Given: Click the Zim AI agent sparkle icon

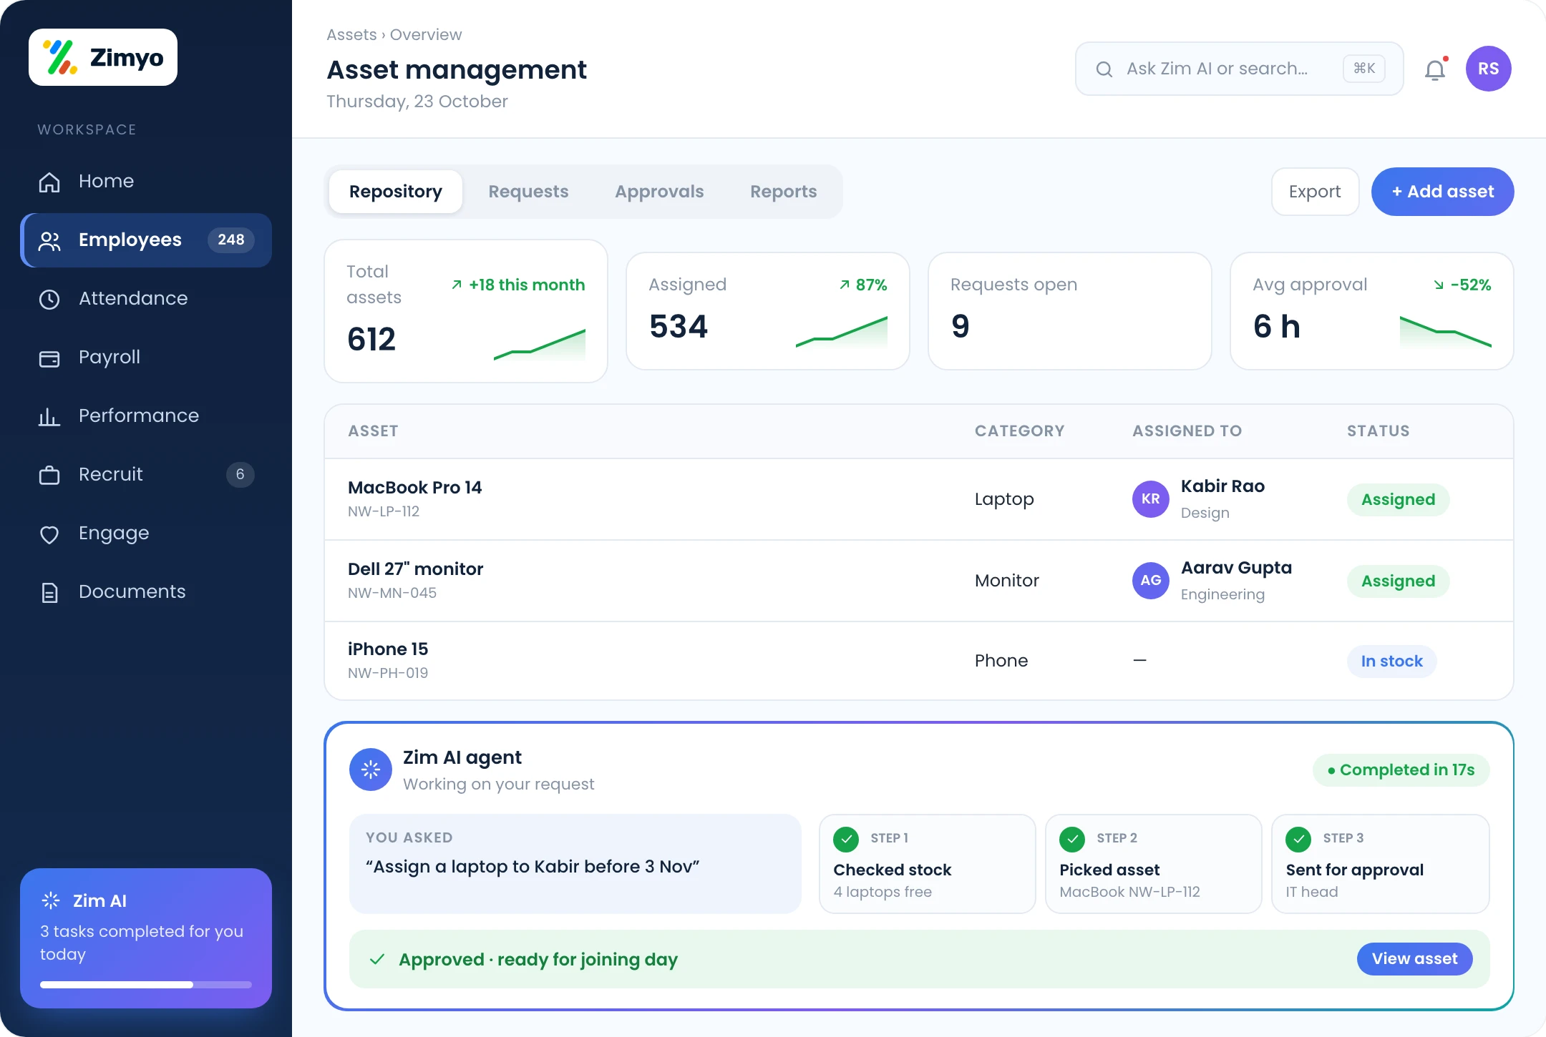Looking at the screenshot, I should pos(371,770).
